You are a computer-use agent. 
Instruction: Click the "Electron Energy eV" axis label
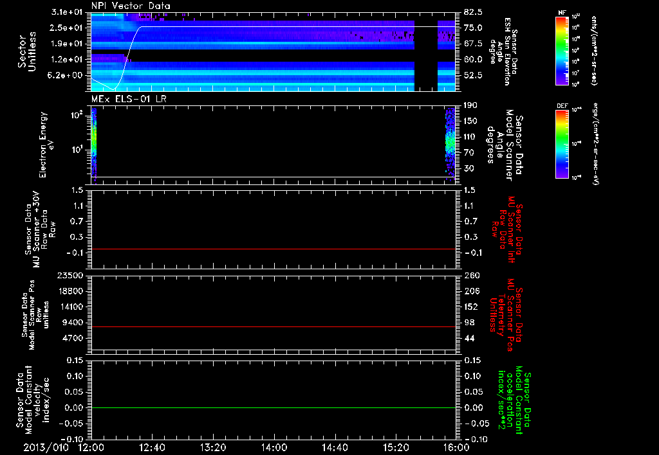[x=46, y=145]
